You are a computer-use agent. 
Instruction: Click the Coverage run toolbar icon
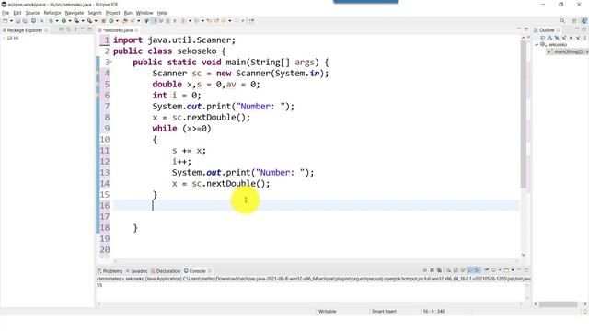(76, 21)
